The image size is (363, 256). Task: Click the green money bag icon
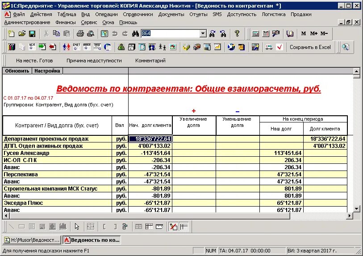click(121, 47)
